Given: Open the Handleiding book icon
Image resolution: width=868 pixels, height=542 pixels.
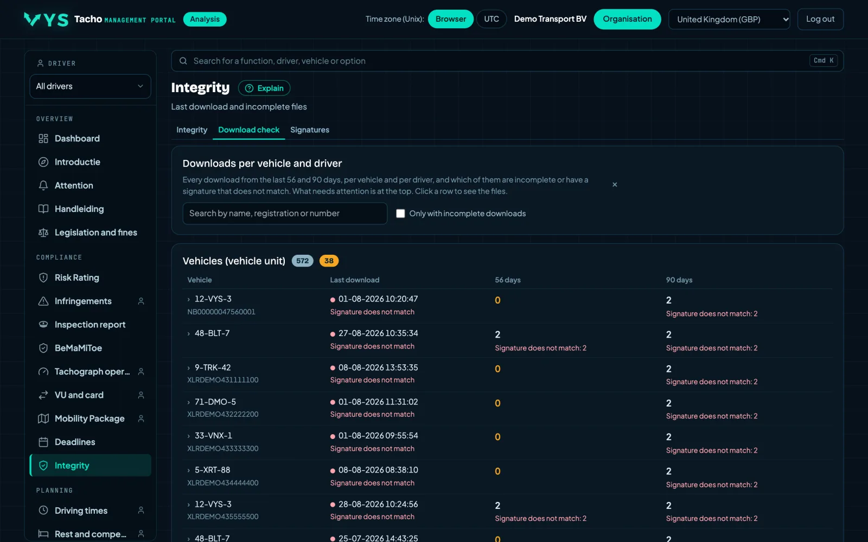Looking at the screenshot, I should [43, 209].
